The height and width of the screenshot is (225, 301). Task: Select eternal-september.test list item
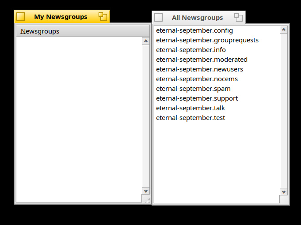click(191, 118)
